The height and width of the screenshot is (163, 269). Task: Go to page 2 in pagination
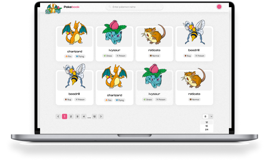71,117
